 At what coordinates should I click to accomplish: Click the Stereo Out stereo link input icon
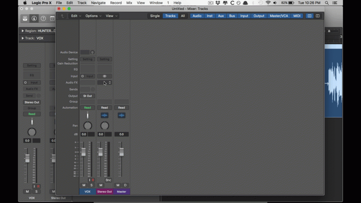pyautogui.click(x=104, y=76)
